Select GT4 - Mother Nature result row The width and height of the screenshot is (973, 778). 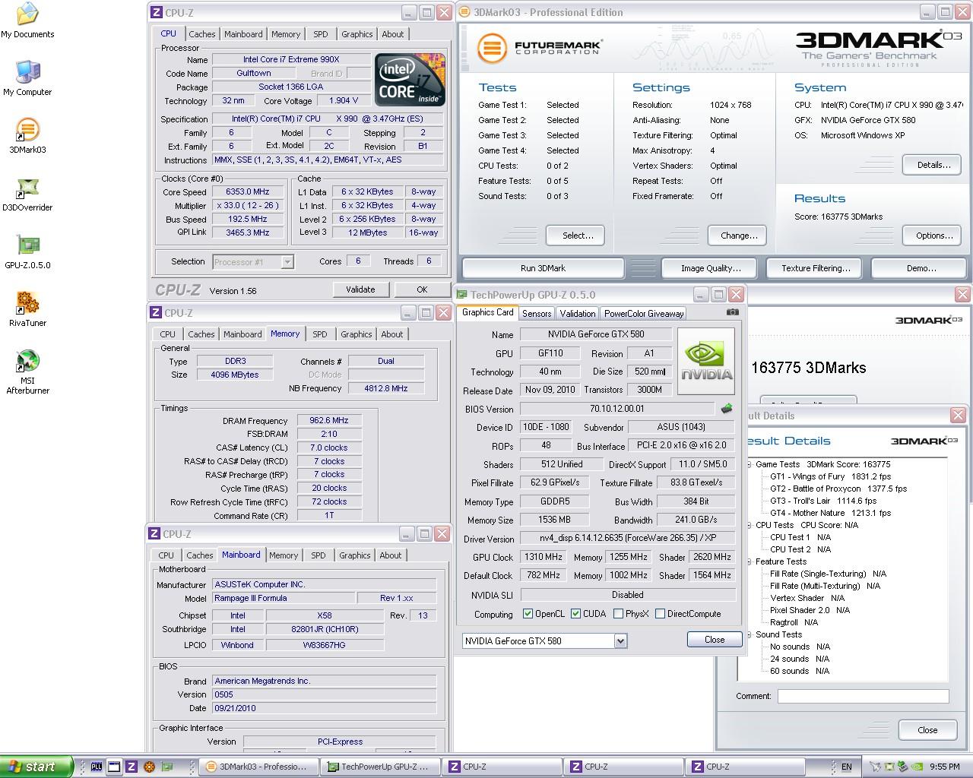click(830, 513)
